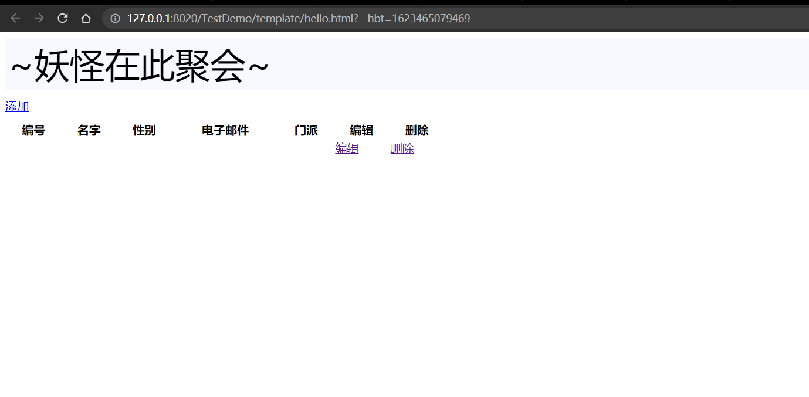Screen dimensions: 809x397
Task: Click the site security info circle beside the URL
Action: 114,18
